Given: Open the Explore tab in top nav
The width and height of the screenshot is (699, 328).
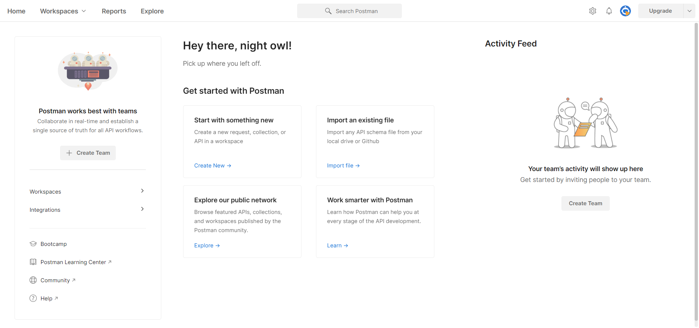Looking at the screenshot, I should (x=152, y=11).
